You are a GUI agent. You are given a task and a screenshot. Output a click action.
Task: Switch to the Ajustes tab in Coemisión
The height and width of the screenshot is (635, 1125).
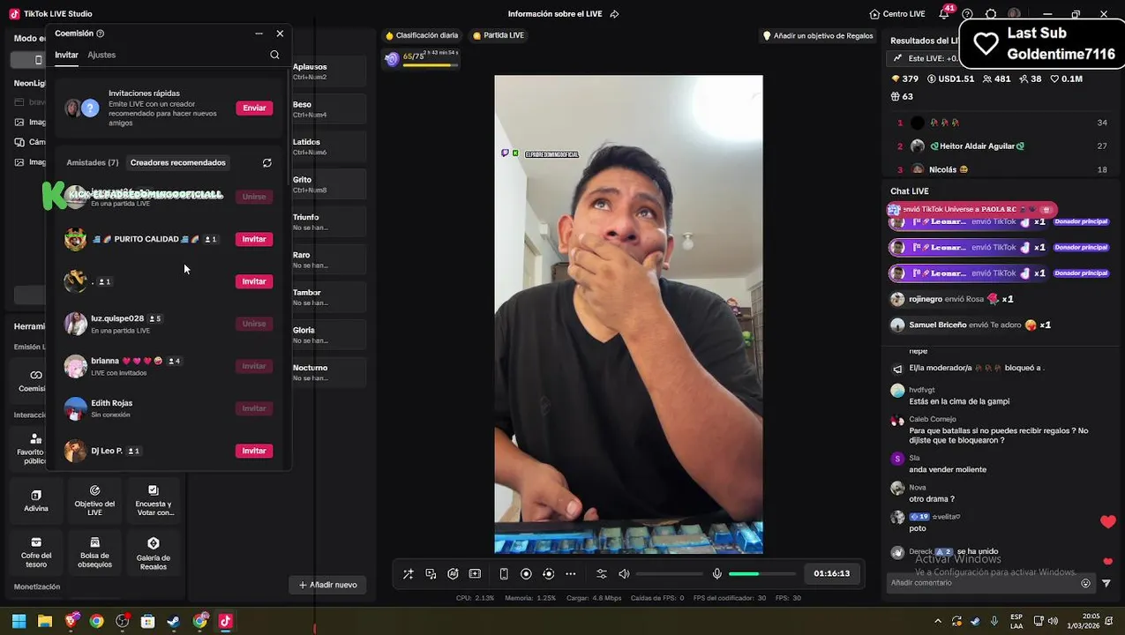tap(101, 55)
